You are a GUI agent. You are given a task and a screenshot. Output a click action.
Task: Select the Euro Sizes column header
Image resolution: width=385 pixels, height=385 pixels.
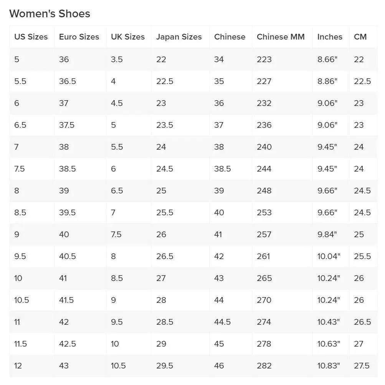[x=79, y=37]
